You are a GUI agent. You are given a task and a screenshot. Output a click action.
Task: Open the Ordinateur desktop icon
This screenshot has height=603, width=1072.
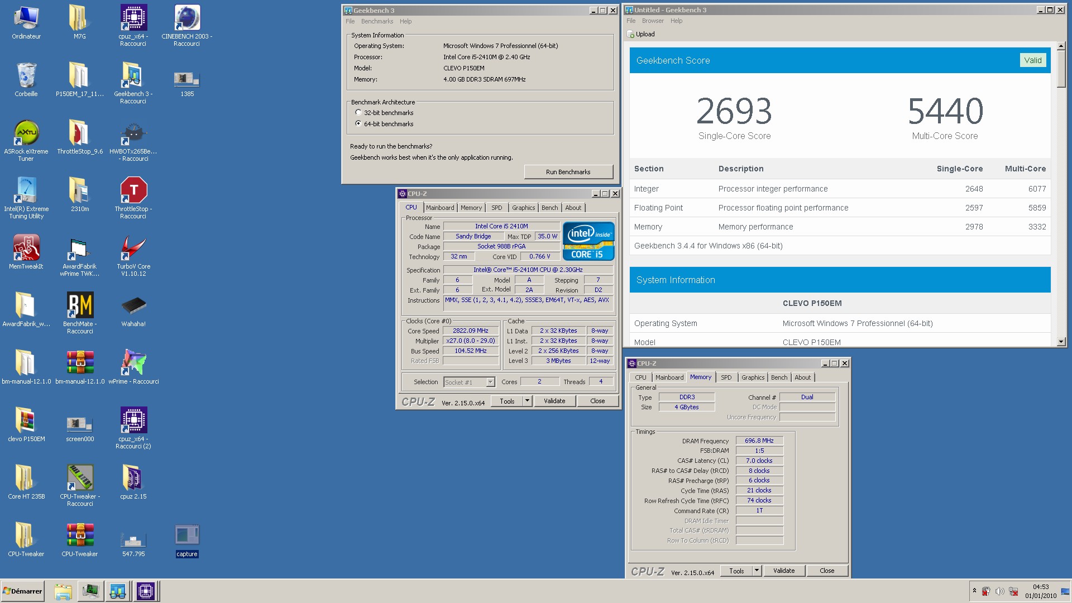pyautogui.click(x=26, y=22)
